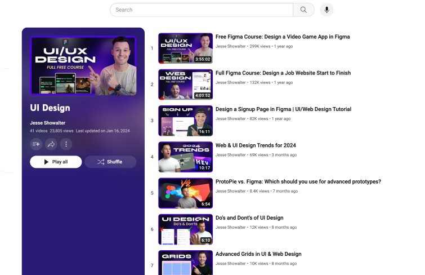The image size is (425, 275).
Task: Open the Advanced Grids video thumbnail
Action: [185, 263]
